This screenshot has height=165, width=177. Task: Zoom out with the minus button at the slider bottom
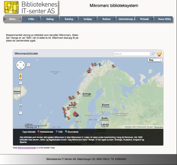click(x=21, y=113)
